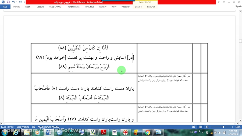
Task: Switch to the VIEW tab
Action: (x=114, y=7)
